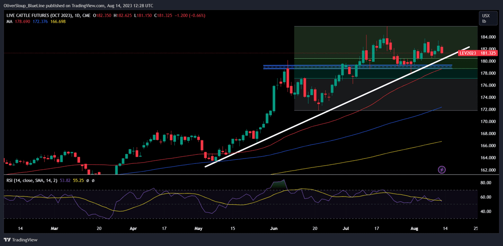The height and width of the screenshot is (246, 503).
Task: Click the 172.000 price axis label
Action: pyautogui.click(x=488, y=110)
